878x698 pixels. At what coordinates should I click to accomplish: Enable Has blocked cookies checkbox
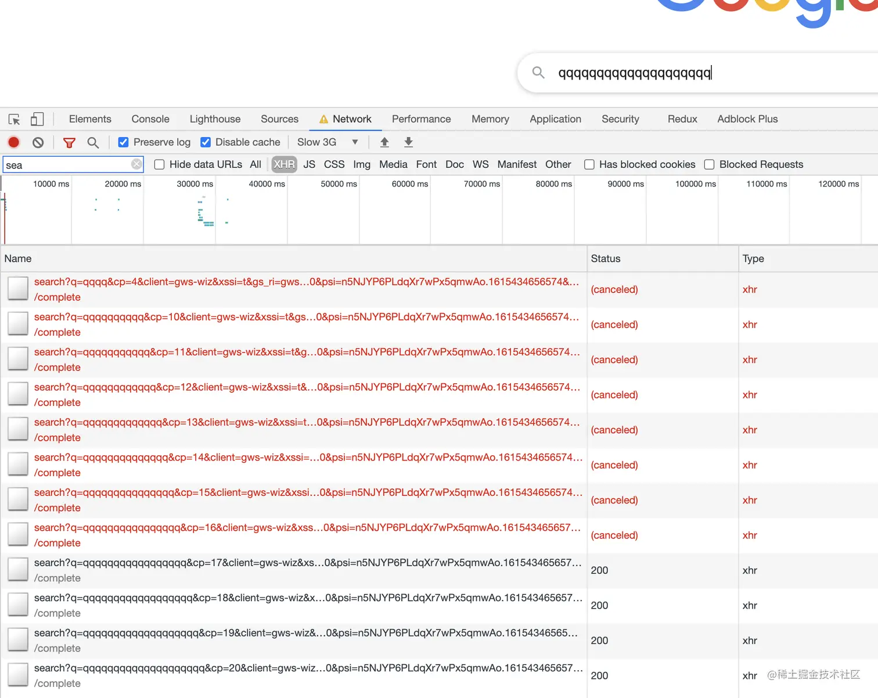589,164
